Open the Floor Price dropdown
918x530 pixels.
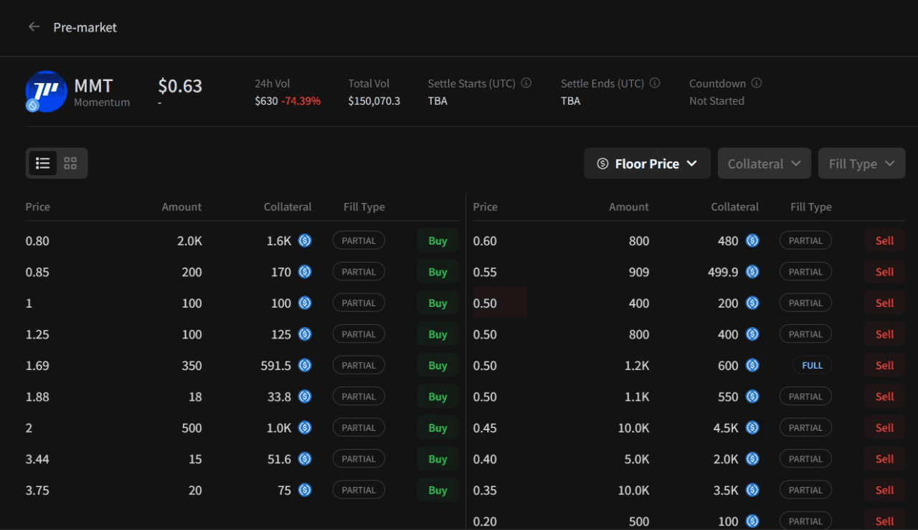click(x=647, y=164)
